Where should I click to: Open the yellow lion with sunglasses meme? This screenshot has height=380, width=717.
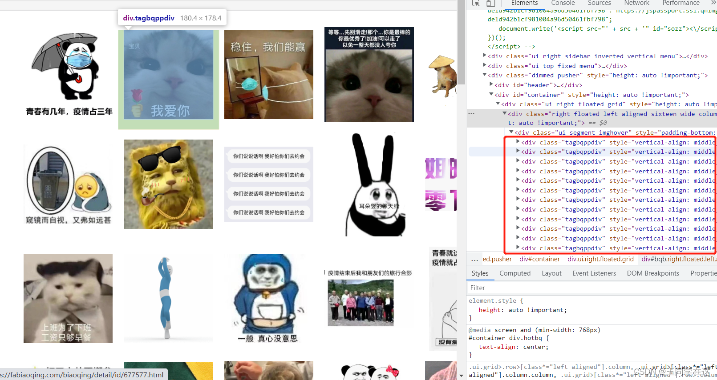pyautogui.click(x=168, y=184)
